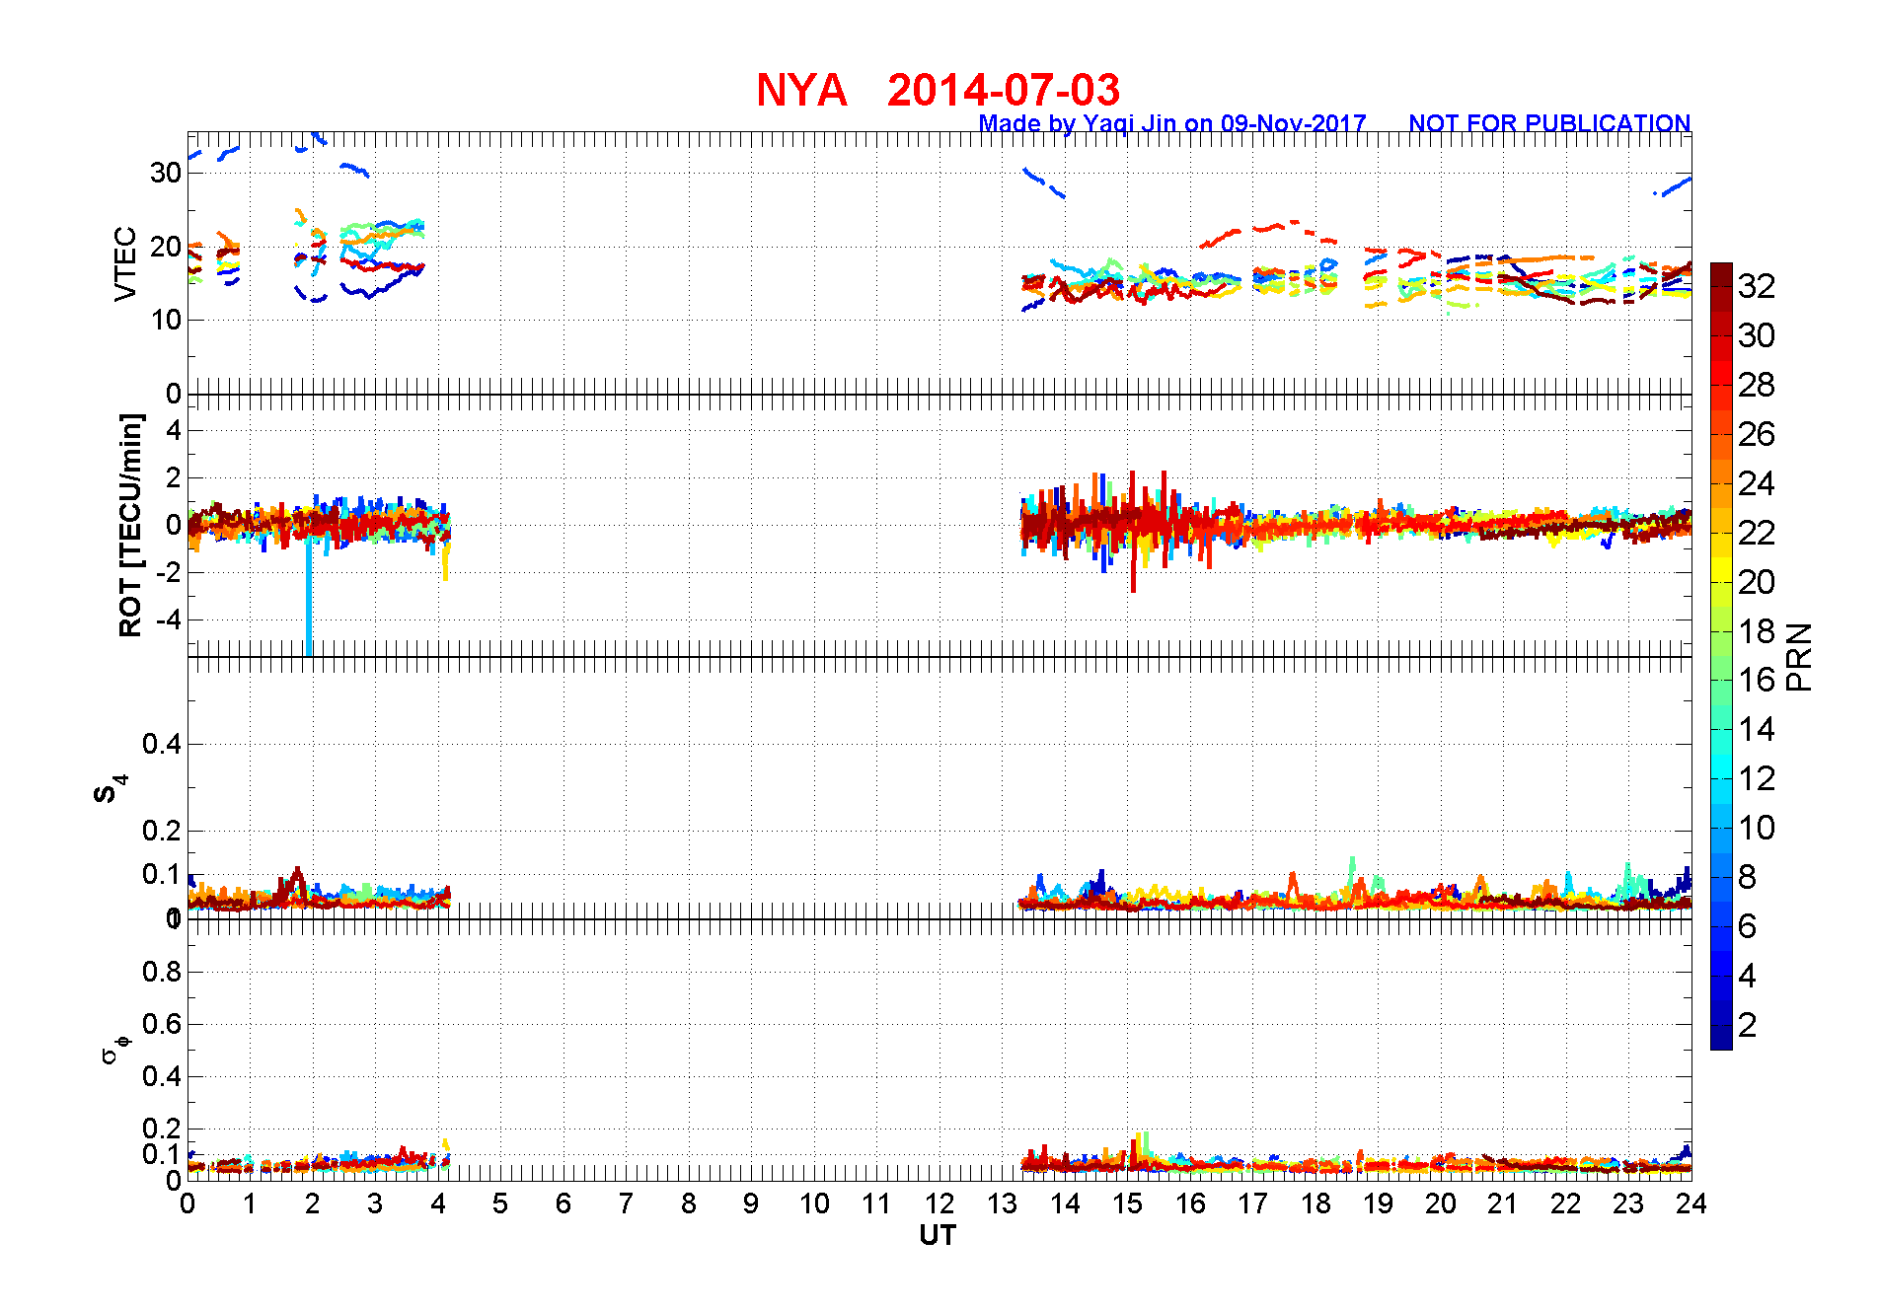
Task: Click hour 7 on the UT axis
Action: (626, 1203)
